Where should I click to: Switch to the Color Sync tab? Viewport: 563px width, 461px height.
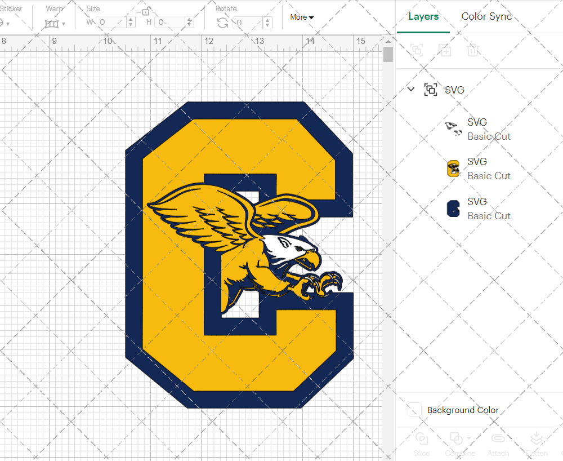coord(486,16)
